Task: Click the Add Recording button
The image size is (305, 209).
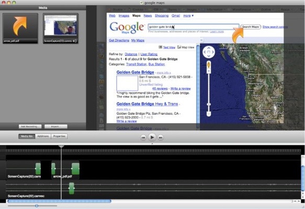Action: (30, 126)
